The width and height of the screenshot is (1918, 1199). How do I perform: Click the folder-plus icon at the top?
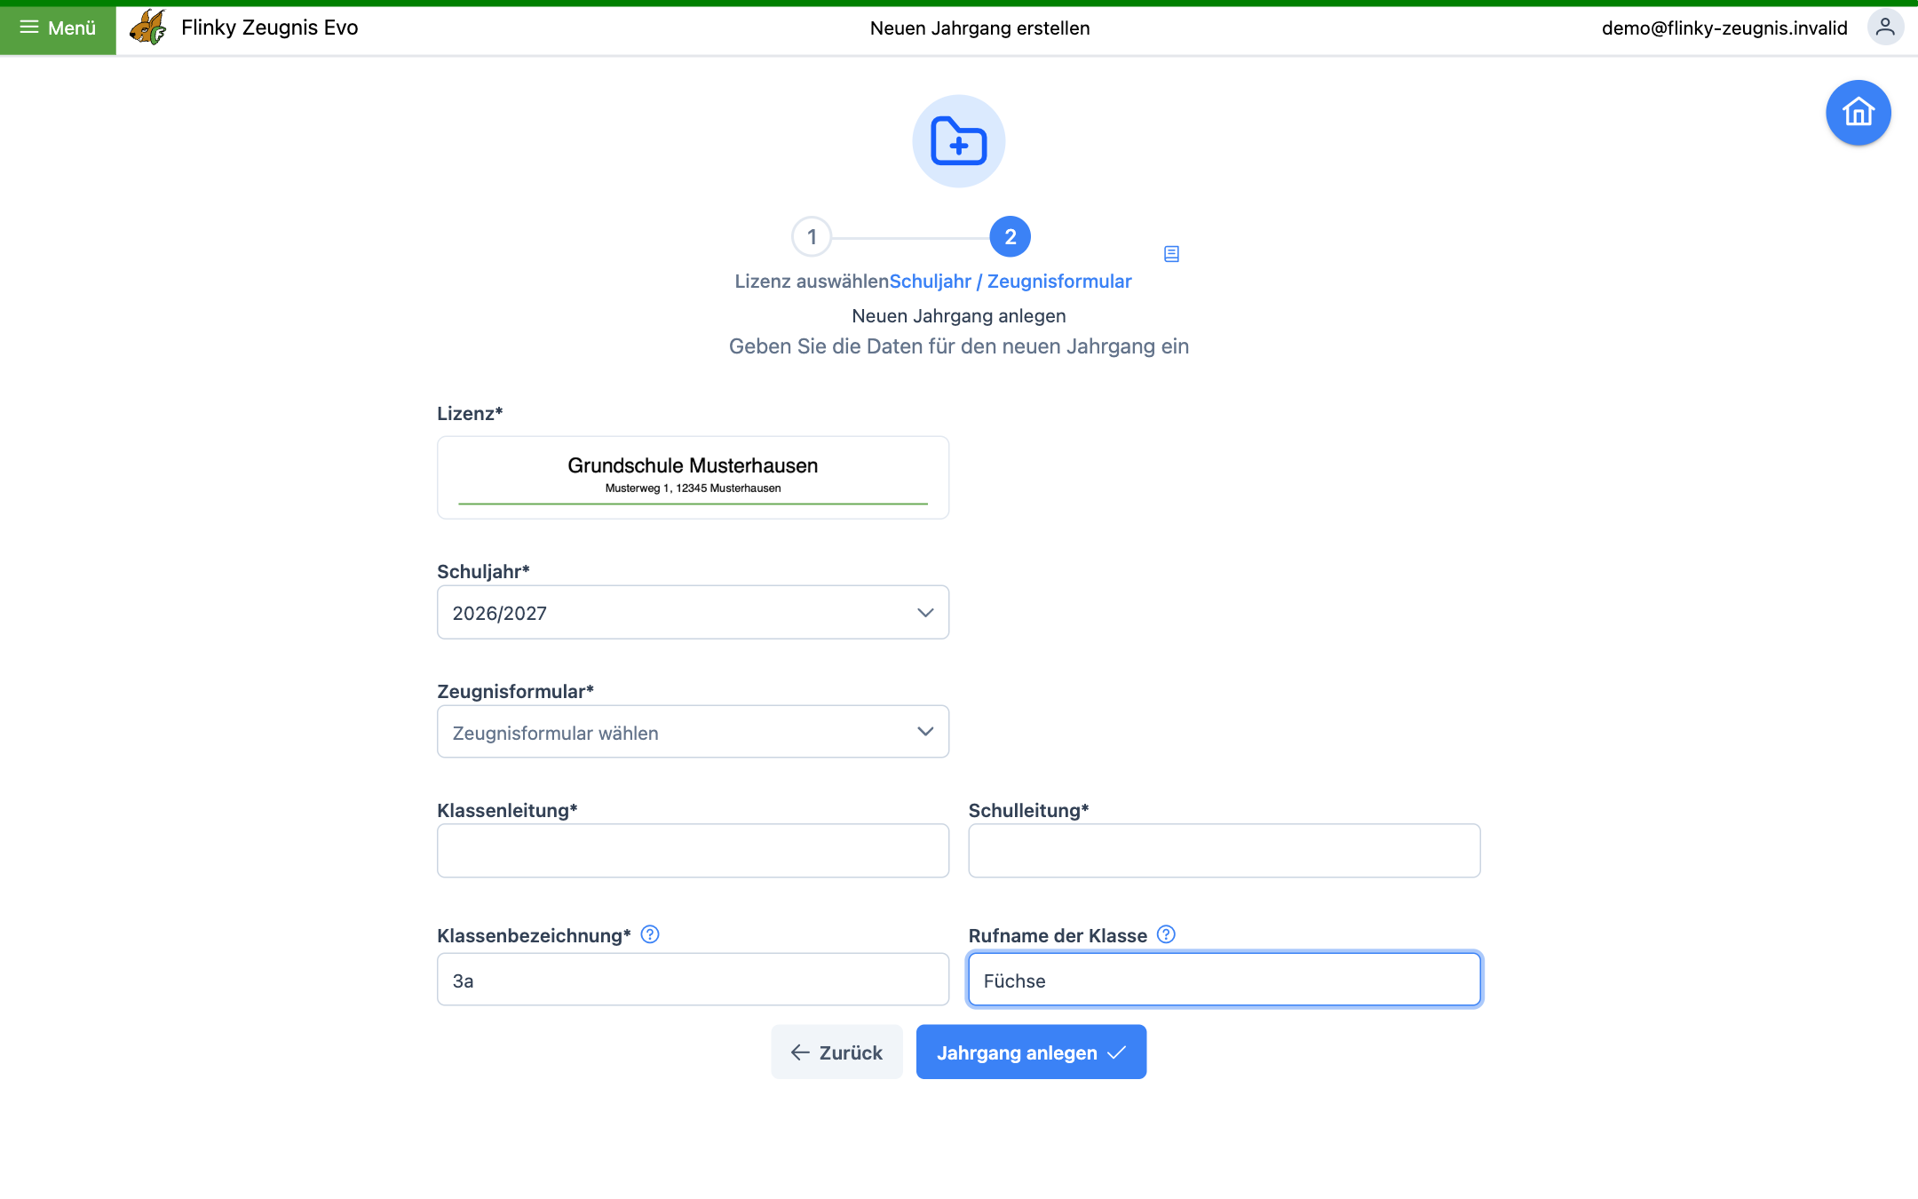pos(959,141)
